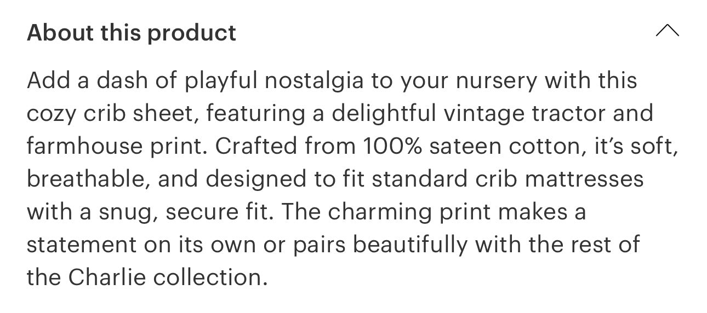707x313 pixels.
Task: Collapse the About this product section
Action: [667, 31]
